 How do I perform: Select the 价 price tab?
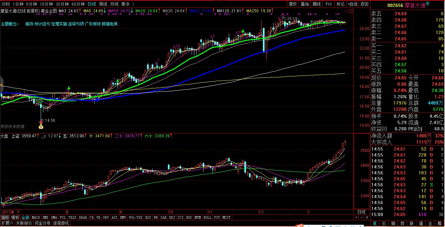click(384, 223)
